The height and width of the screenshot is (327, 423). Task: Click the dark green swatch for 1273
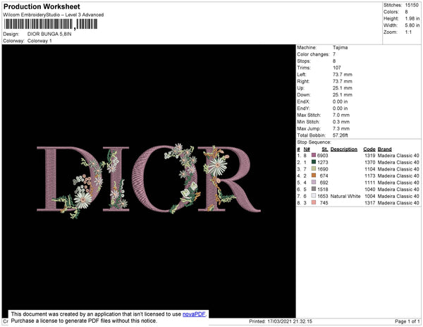[x=314, y=162]
